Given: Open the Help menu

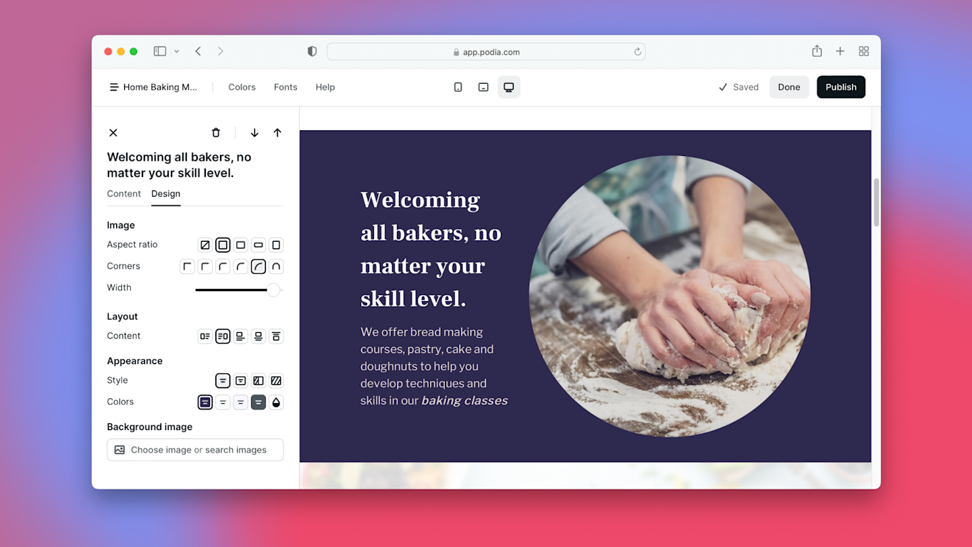Looking at the screenshot, I should coord(325,87).
